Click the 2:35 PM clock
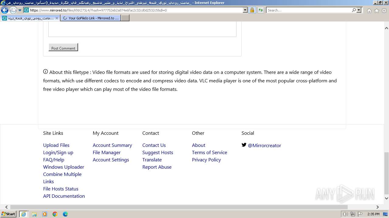389x218 pixels. [x=373, y=214]
